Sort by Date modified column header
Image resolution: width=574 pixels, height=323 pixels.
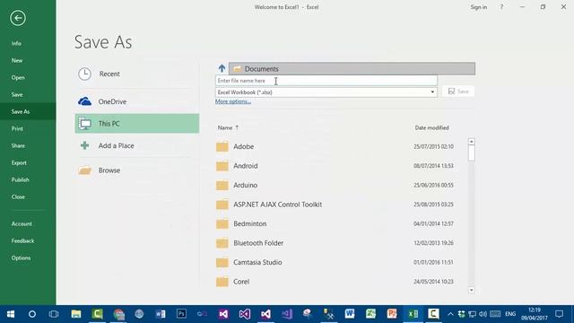[432, 127]
